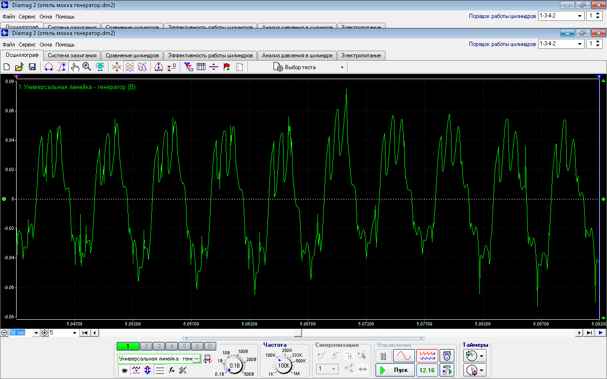This screenshot has width=607, height=379.
Task: Switch to Эффективность работы цилиндров tab
Action: [211, 55]
